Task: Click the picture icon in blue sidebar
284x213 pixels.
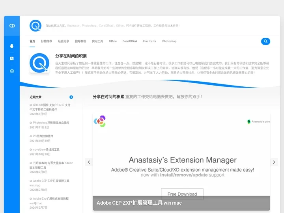Action: 12,58
